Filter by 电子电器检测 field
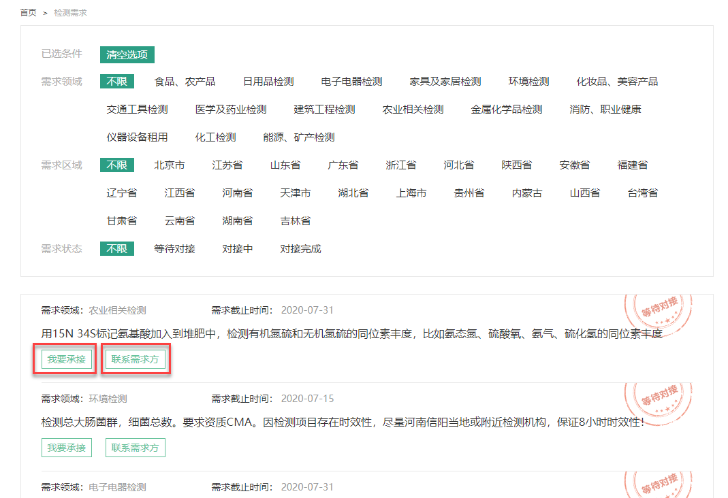Screen dimensions: 728x498 tap(351, 82)
